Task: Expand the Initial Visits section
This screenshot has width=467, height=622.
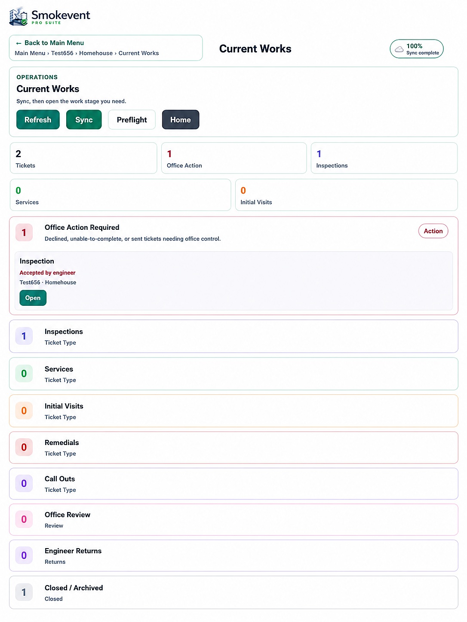Action: point(233,411)
